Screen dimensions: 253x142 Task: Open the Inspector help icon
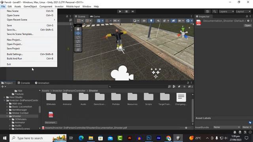[248, 21]
